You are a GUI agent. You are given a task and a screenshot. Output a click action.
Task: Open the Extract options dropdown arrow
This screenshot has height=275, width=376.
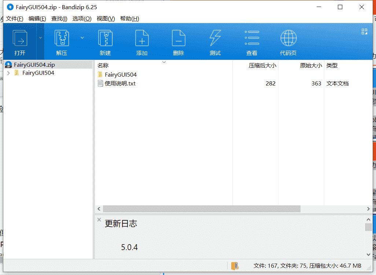[82, 38]
